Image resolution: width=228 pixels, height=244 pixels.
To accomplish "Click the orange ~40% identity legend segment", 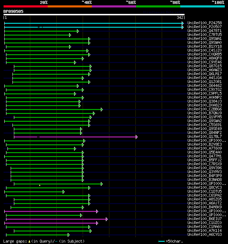I will [70, 6].
